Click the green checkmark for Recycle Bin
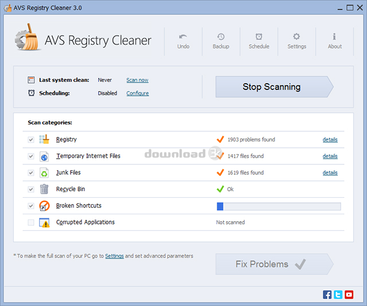367x306 pixels. pos(220,189)
